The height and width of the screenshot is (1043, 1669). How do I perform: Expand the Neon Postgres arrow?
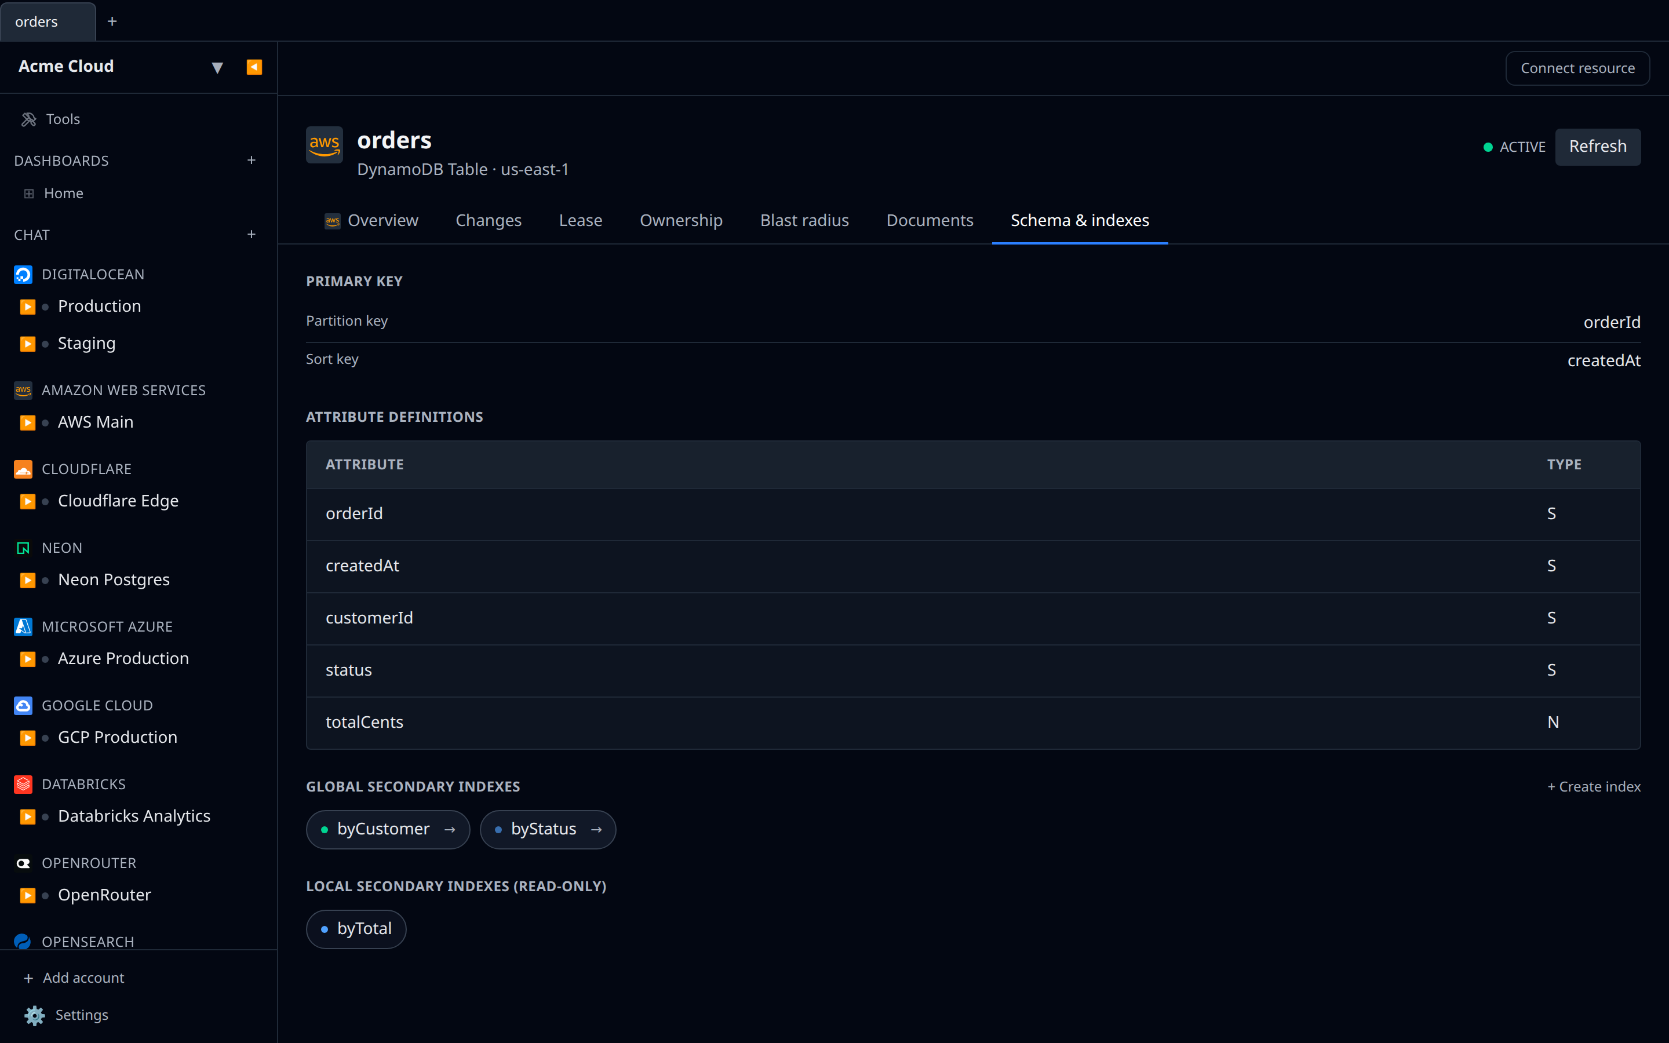tap(28, 580)
